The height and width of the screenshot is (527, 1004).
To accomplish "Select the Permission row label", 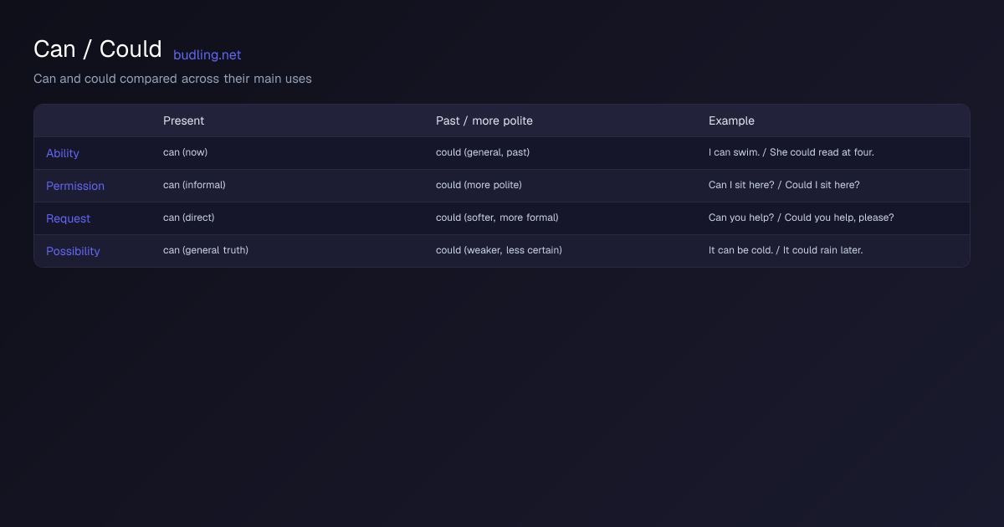I will pos(75,187).
